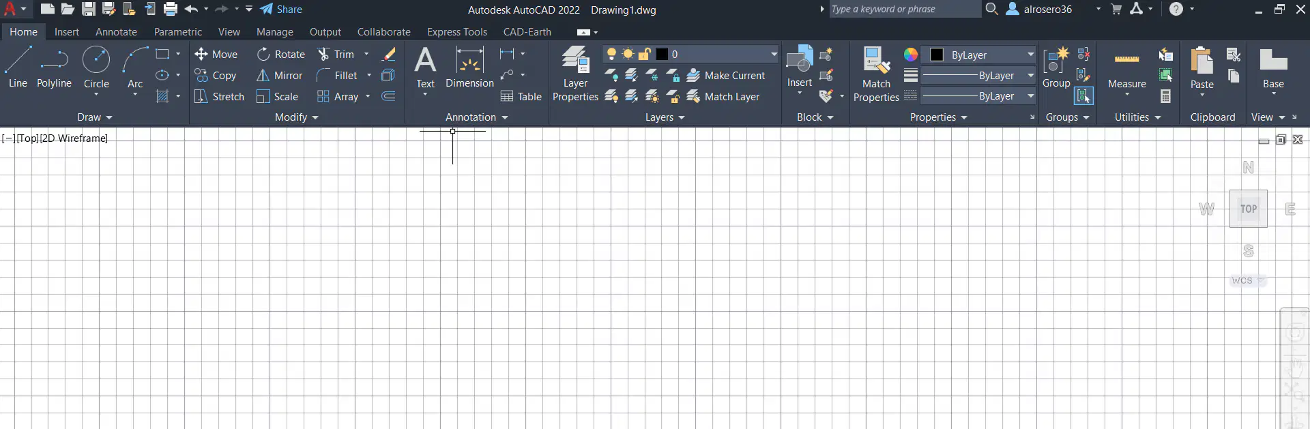The width and height of the screenshot is (1310, 429).
Task: Open the Manage ribbon tab
Action: click(x=275, y=31)
